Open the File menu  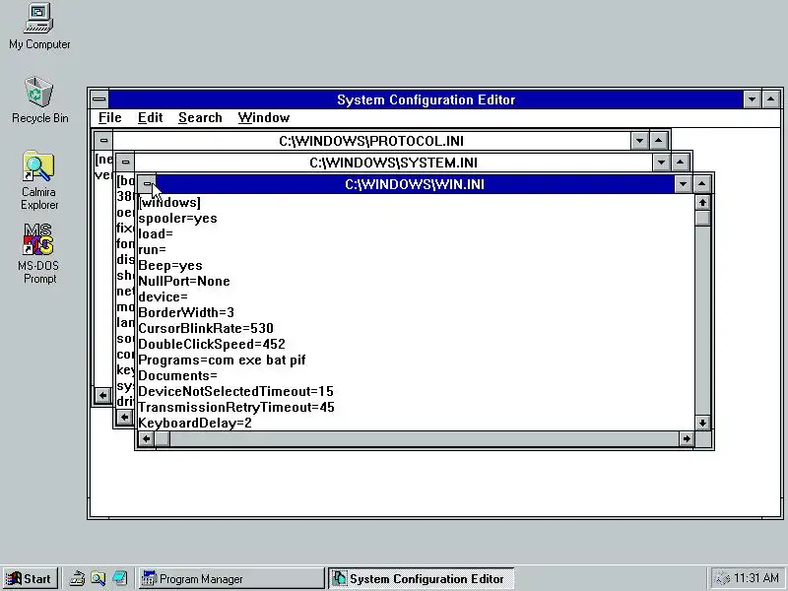click(109, 117)
